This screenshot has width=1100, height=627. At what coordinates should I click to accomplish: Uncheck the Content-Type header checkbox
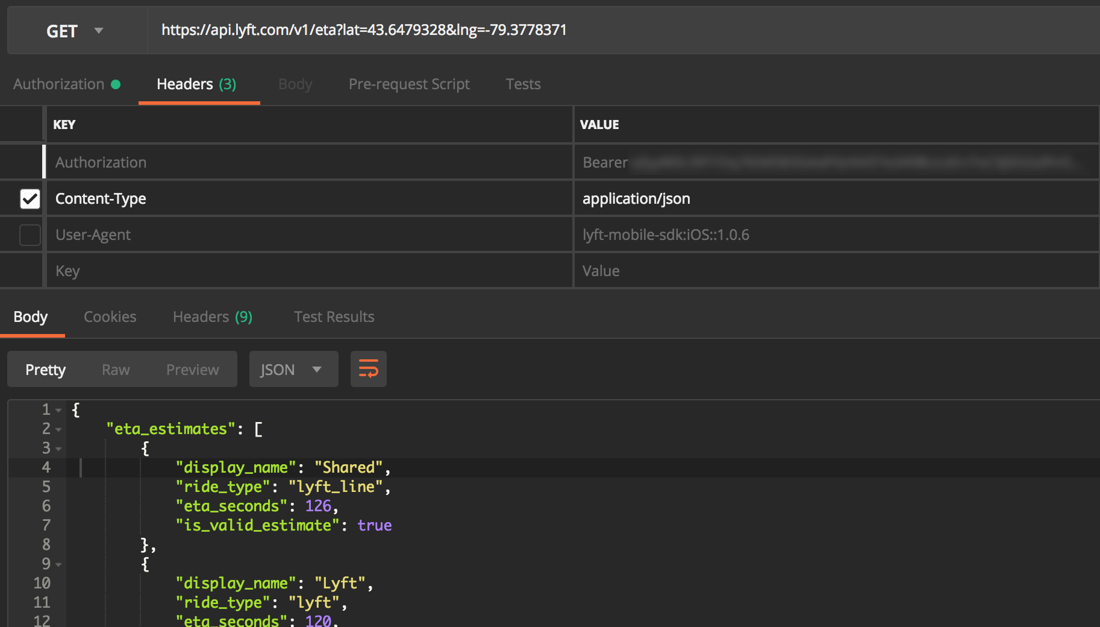click(x=30, y=198)
